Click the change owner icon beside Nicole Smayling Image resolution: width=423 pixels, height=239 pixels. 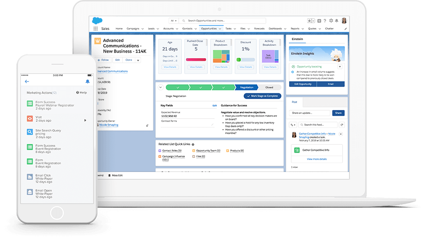point(147,125)
